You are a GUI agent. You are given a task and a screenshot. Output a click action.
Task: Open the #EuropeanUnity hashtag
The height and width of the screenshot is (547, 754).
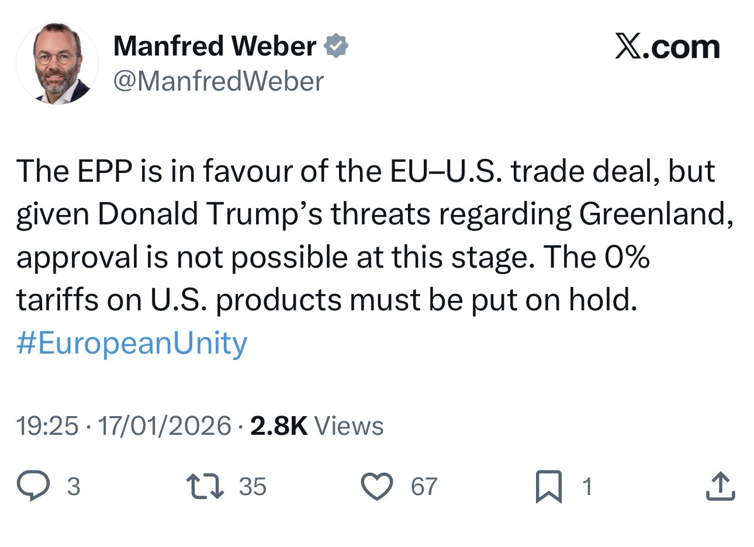[x=132, y=343]
